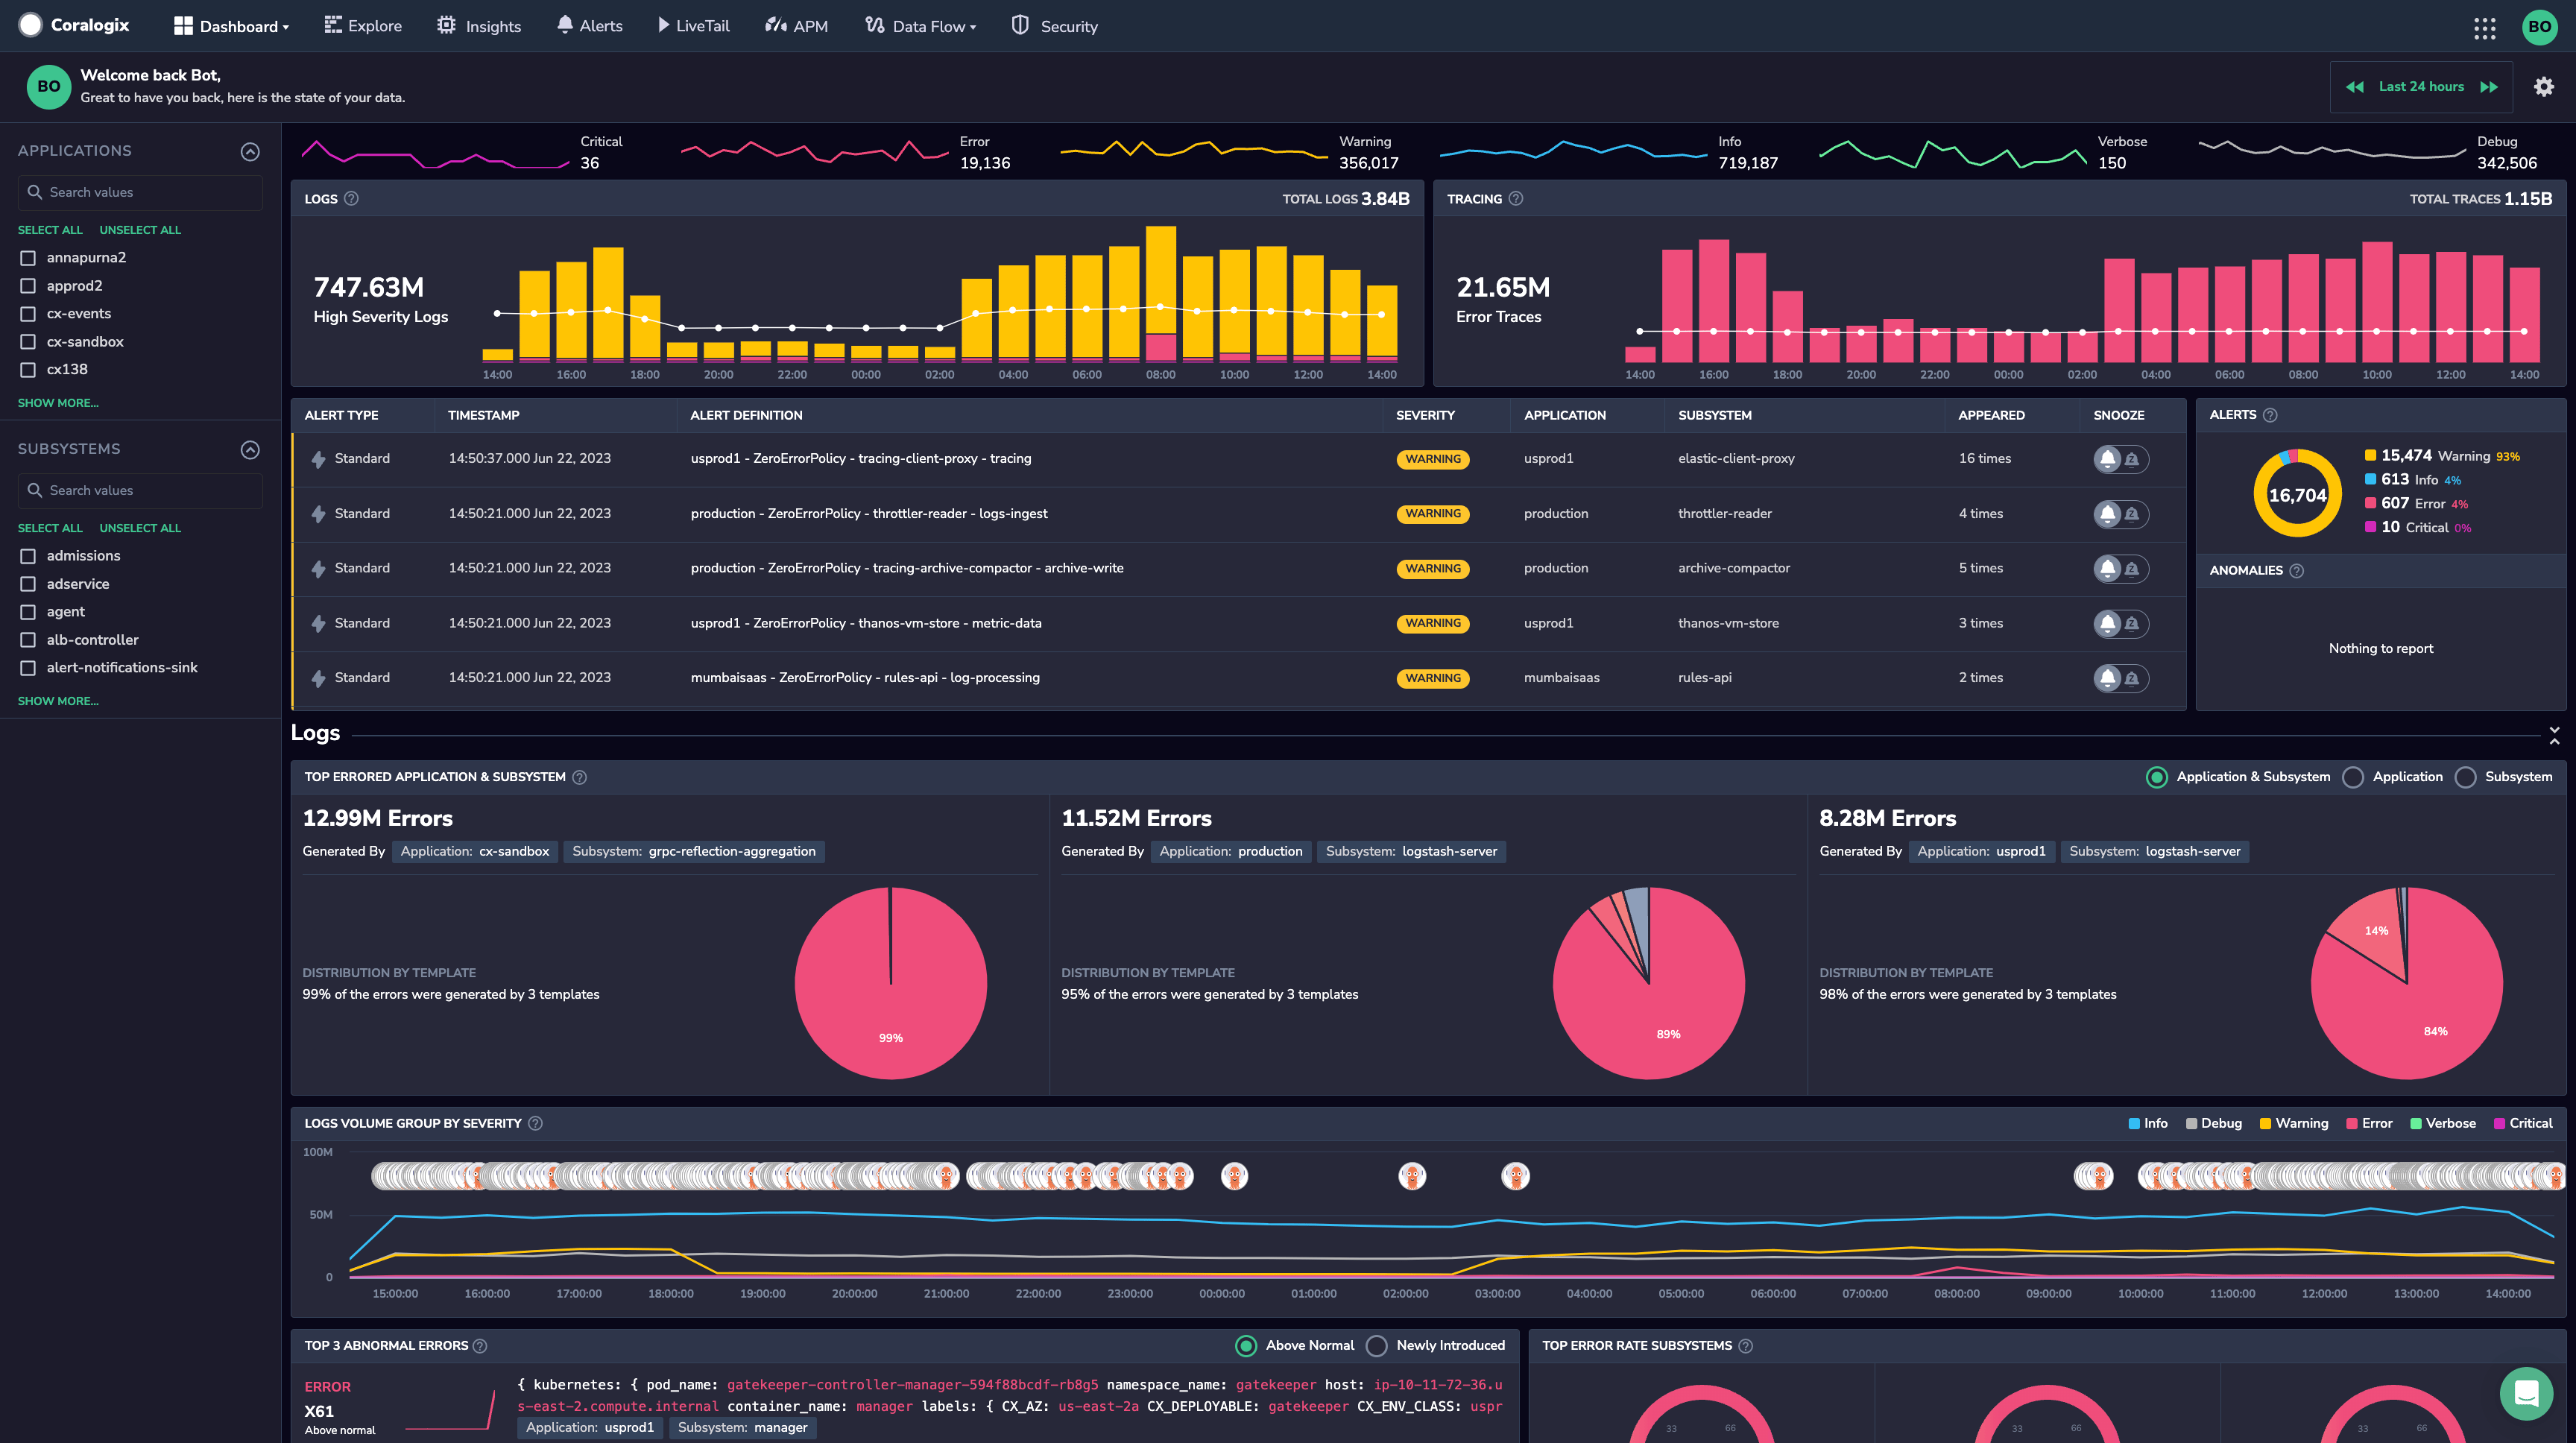Screen dimensions: 2576x1443
Task: Navigate to Alerts in the top menu
Action: [x=589, y=26]
